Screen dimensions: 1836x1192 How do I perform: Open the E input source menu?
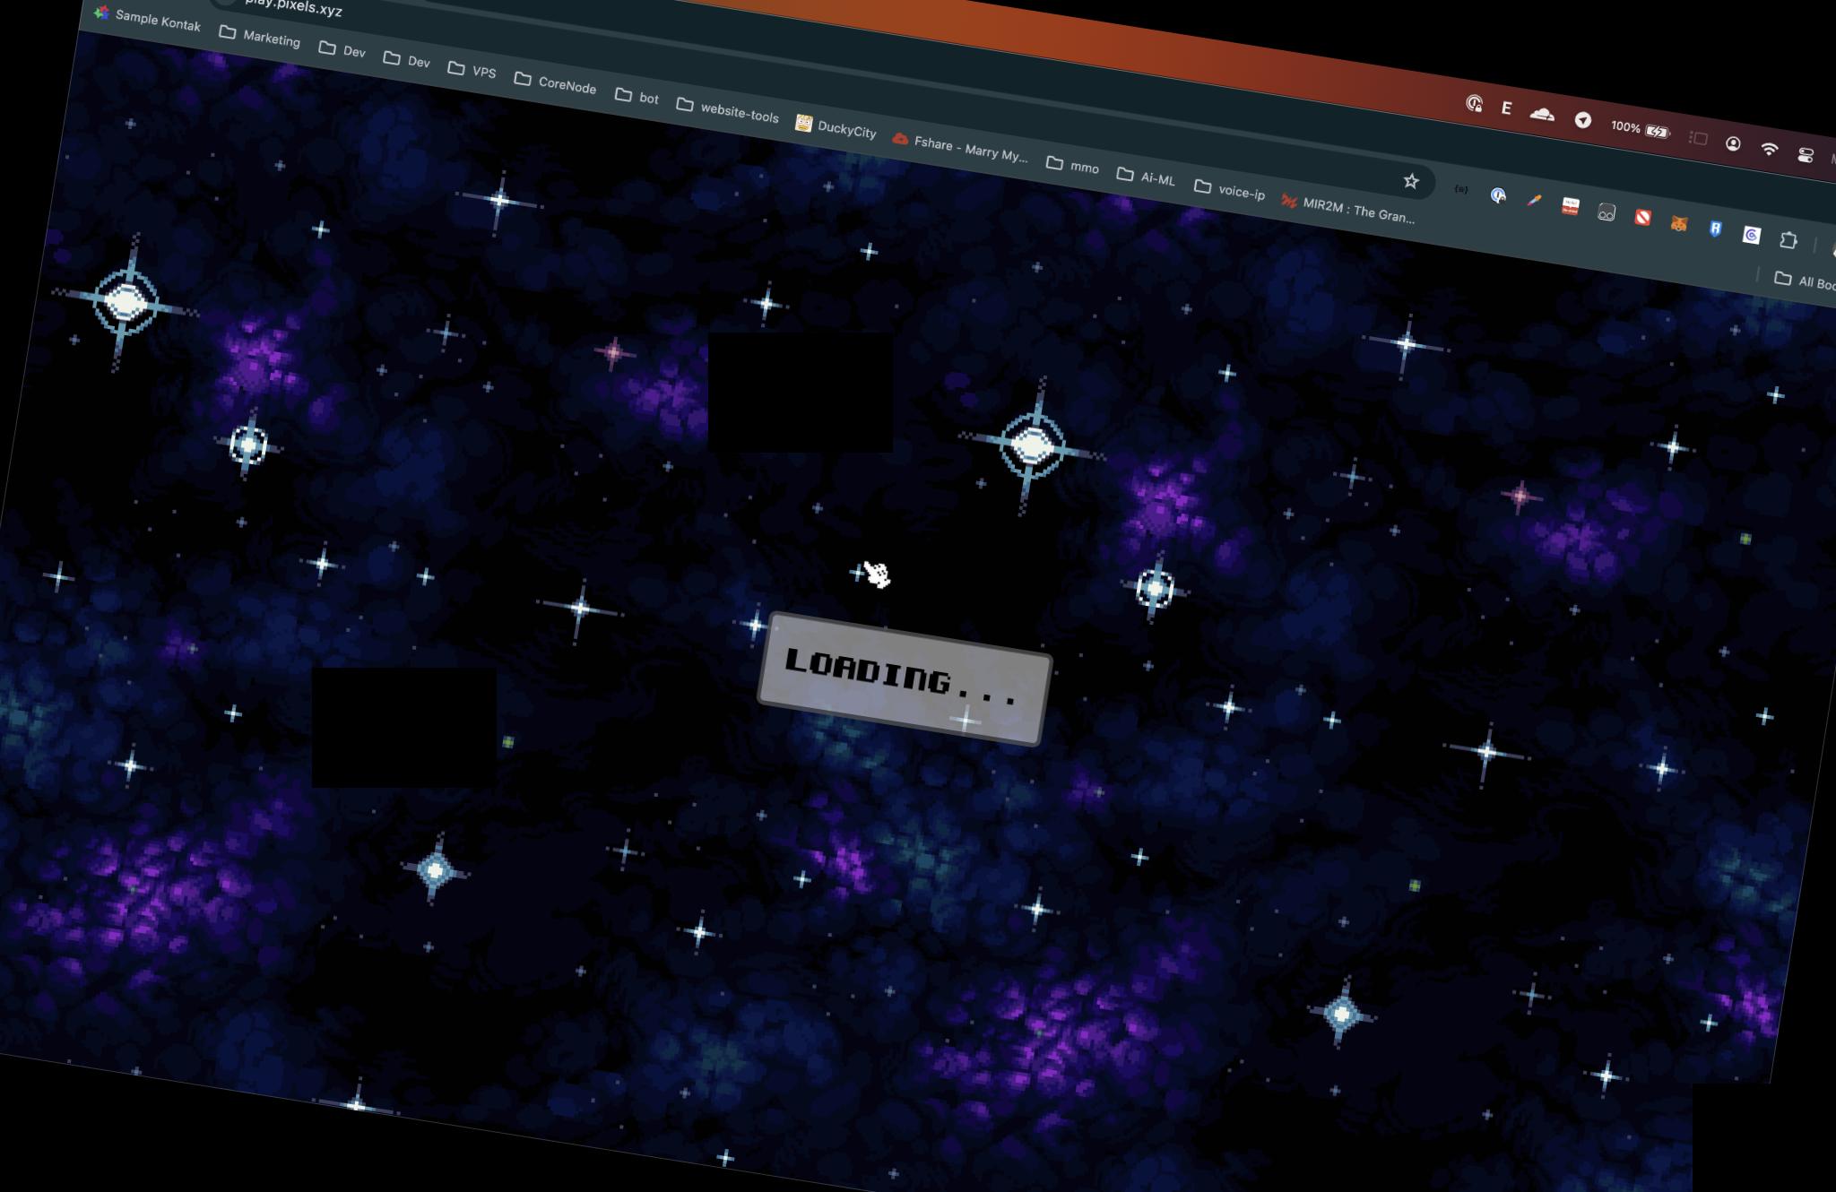1506,108
